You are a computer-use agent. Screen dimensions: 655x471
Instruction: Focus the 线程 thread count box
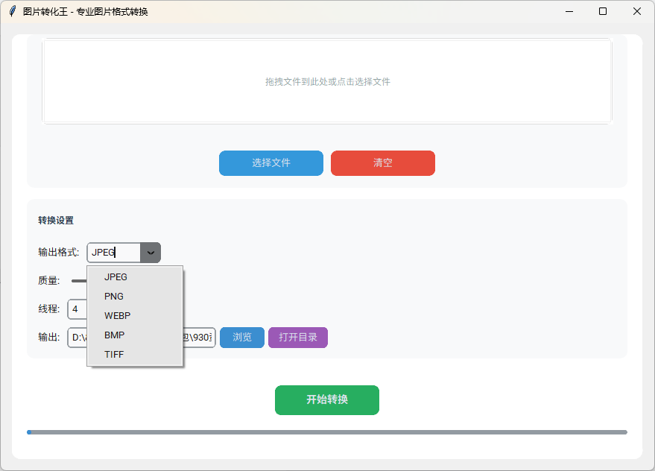click(77, 309)
